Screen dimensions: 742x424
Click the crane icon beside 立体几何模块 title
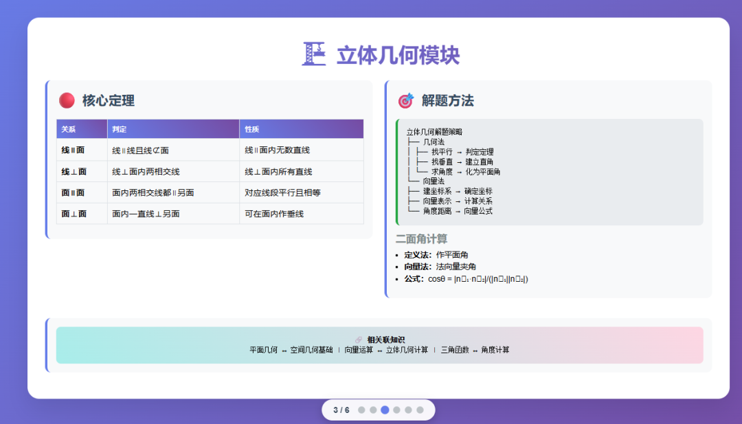(314, 54)
